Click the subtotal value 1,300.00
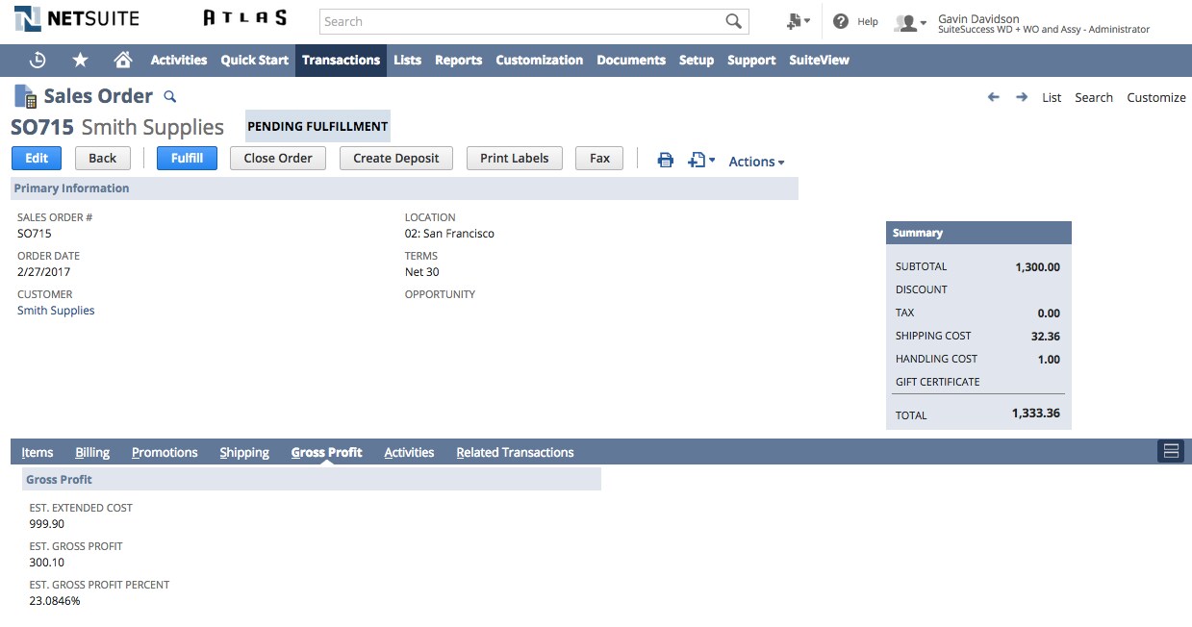The image size is (1192, 627). coord(1037,267)
